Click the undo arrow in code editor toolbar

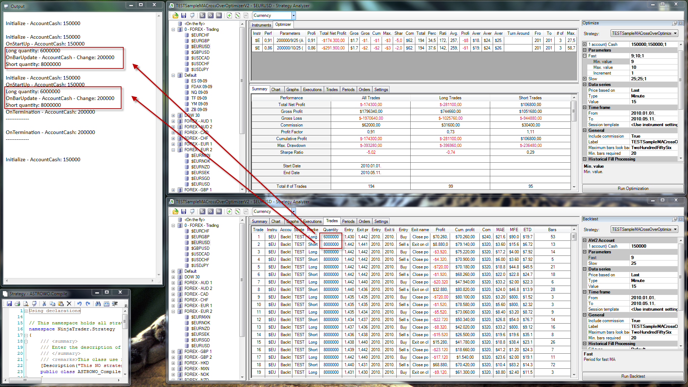pos(79,304)
